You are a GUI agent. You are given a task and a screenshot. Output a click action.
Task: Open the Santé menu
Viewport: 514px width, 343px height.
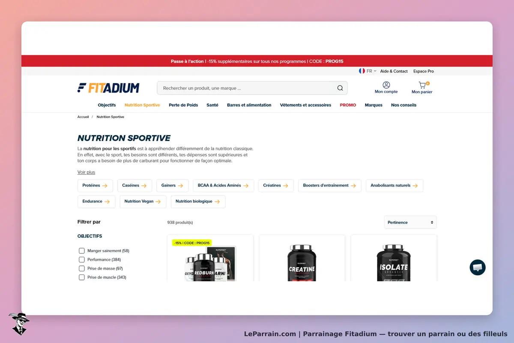[x=212, y=105]
